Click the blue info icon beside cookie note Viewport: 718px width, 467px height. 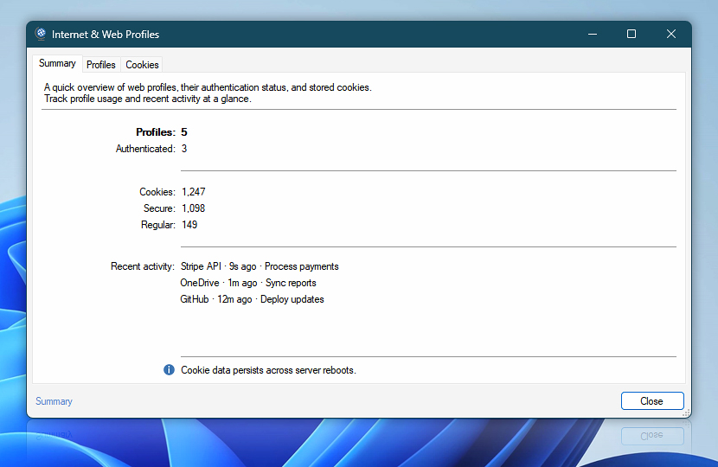tap(169, 370)
